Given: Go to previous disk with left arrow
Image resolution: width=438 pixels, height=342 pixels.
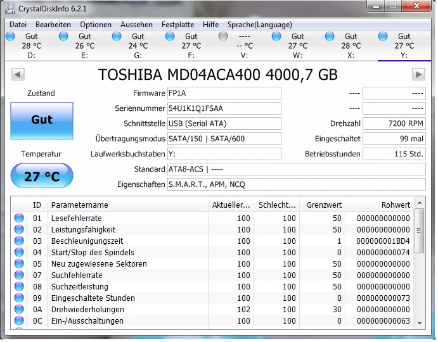Looking at the screenshot, I should point(18,75).
